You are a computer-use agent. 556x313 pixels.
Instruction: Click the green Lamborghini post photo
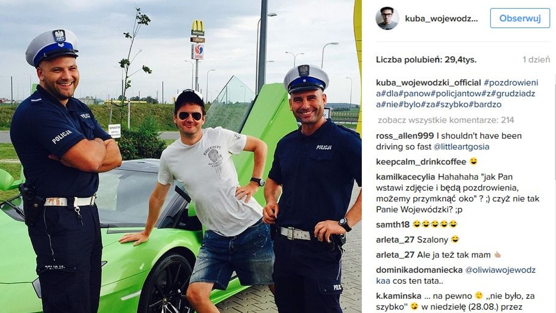[x=181, y=156]
